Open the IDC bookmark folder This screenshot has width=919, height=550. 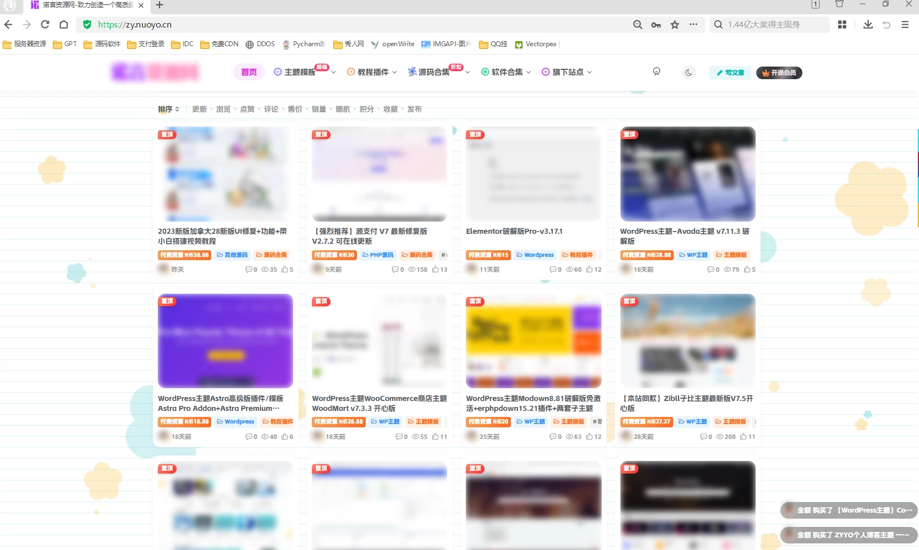coord(183,44)
